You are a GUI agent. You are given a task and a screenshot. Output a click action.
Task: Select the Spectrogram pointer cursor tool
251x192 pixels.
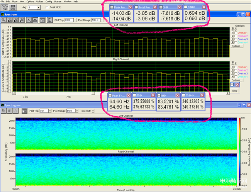[x=3, y=110]
